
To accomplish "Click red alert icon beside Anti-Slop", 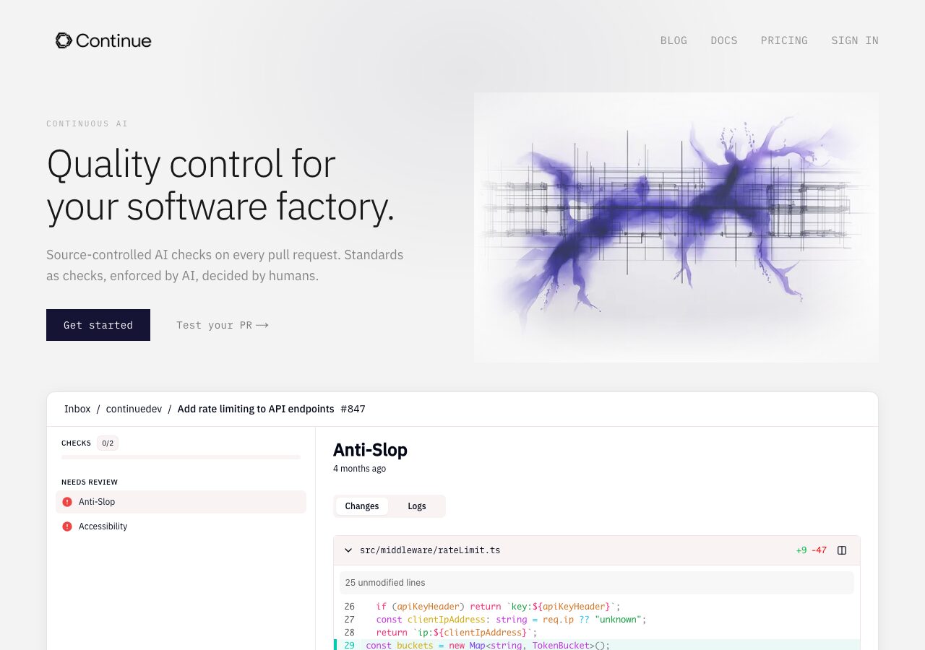I will coord(67,502).
